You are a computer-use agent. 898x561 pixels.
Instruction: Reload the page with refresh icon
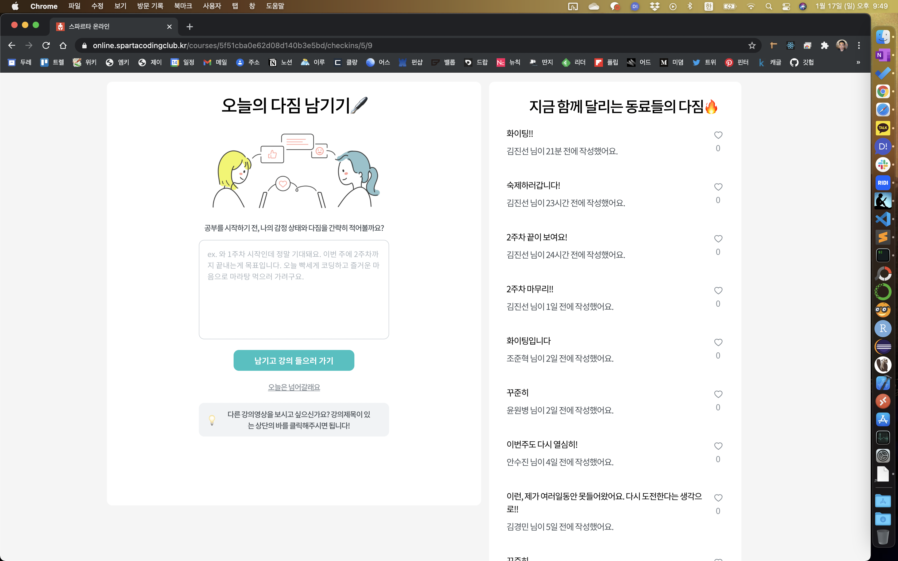pyautogui.click(x=46, y=46)
